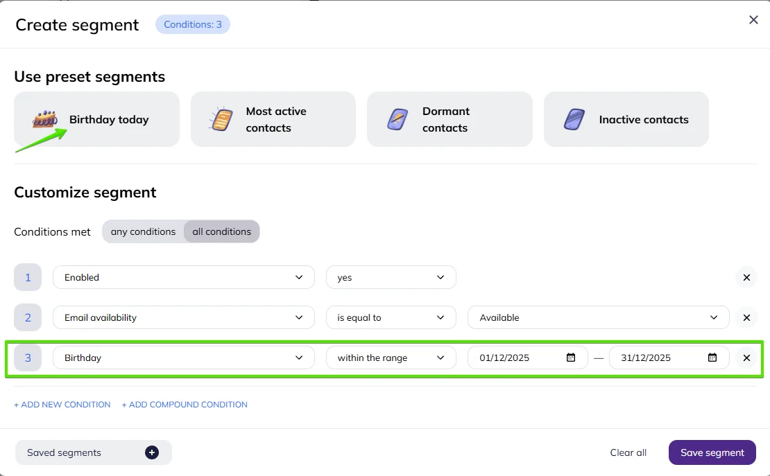The height and width of the screenshot is (476, 770).
Task: Select the Birthday today preset segment
Action: pos(96,119)
